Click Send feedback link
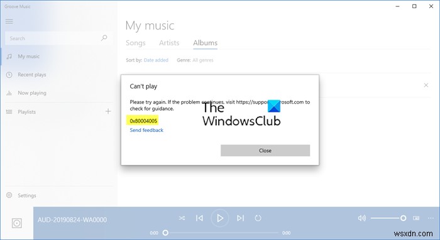The width and height of the screenshot is (440, 240). (x=146, y=130)
